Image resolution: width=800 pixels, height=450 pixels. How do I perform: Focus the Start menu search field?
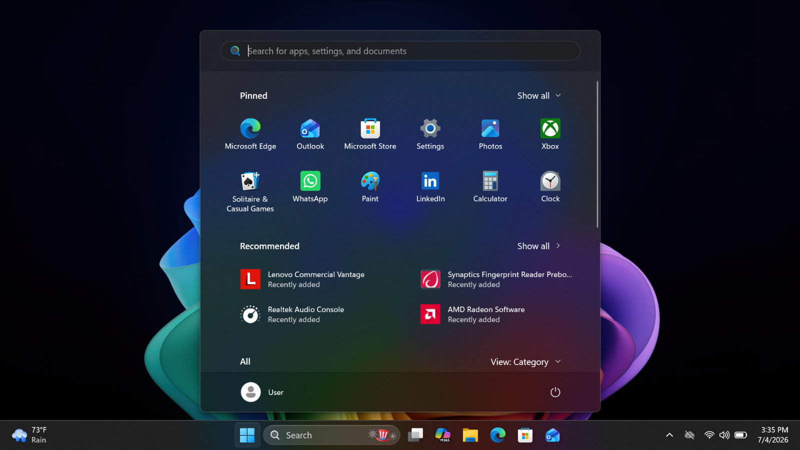400,51
